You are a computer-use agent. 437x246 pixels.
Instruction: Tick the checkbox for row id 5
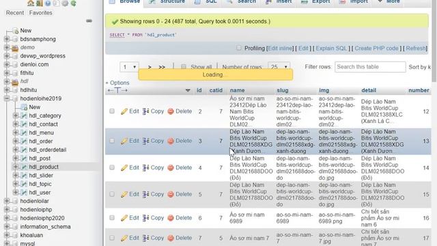(x=112, y=194)
